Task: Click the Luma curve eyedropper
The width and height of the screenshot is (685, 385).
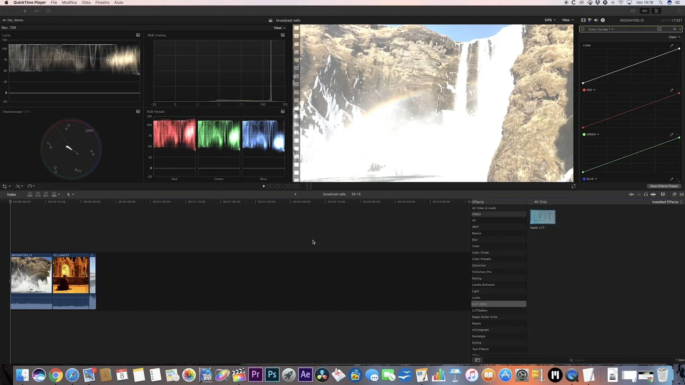Action: pyautogui.click(x=671, y=46)
